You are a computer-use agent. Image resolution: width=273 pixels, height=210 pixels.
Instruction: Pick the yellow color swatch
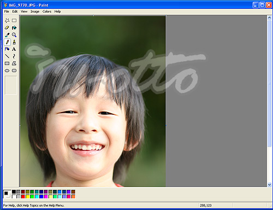[x=27, y=196]
